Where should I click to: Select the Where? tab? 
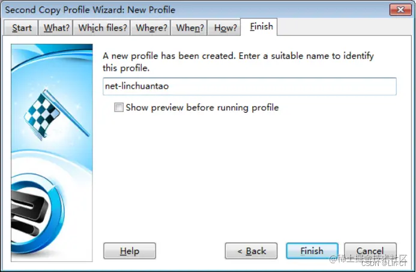click(x=151, y=28)
